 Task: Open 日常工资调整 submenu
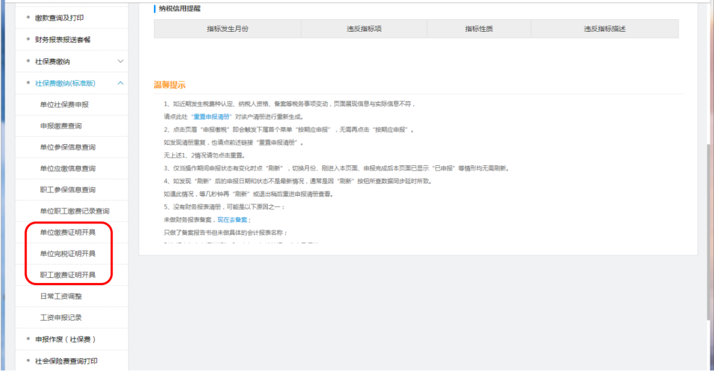click(61, 296)
